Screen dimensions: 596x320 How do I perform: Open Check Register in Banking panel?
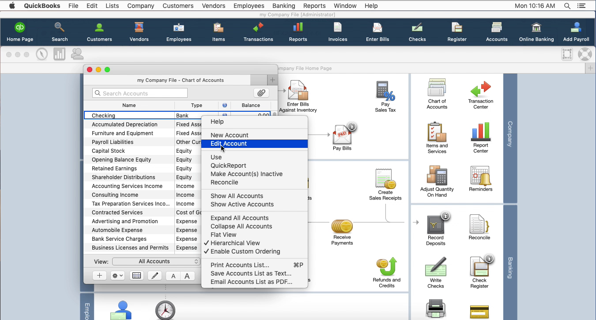click(479, 273)
